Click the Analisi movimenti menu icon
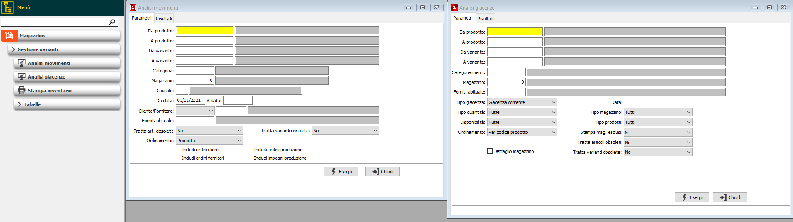Viewport: 793px width, 222px height. pyautogui.click(x=21, y=63)
